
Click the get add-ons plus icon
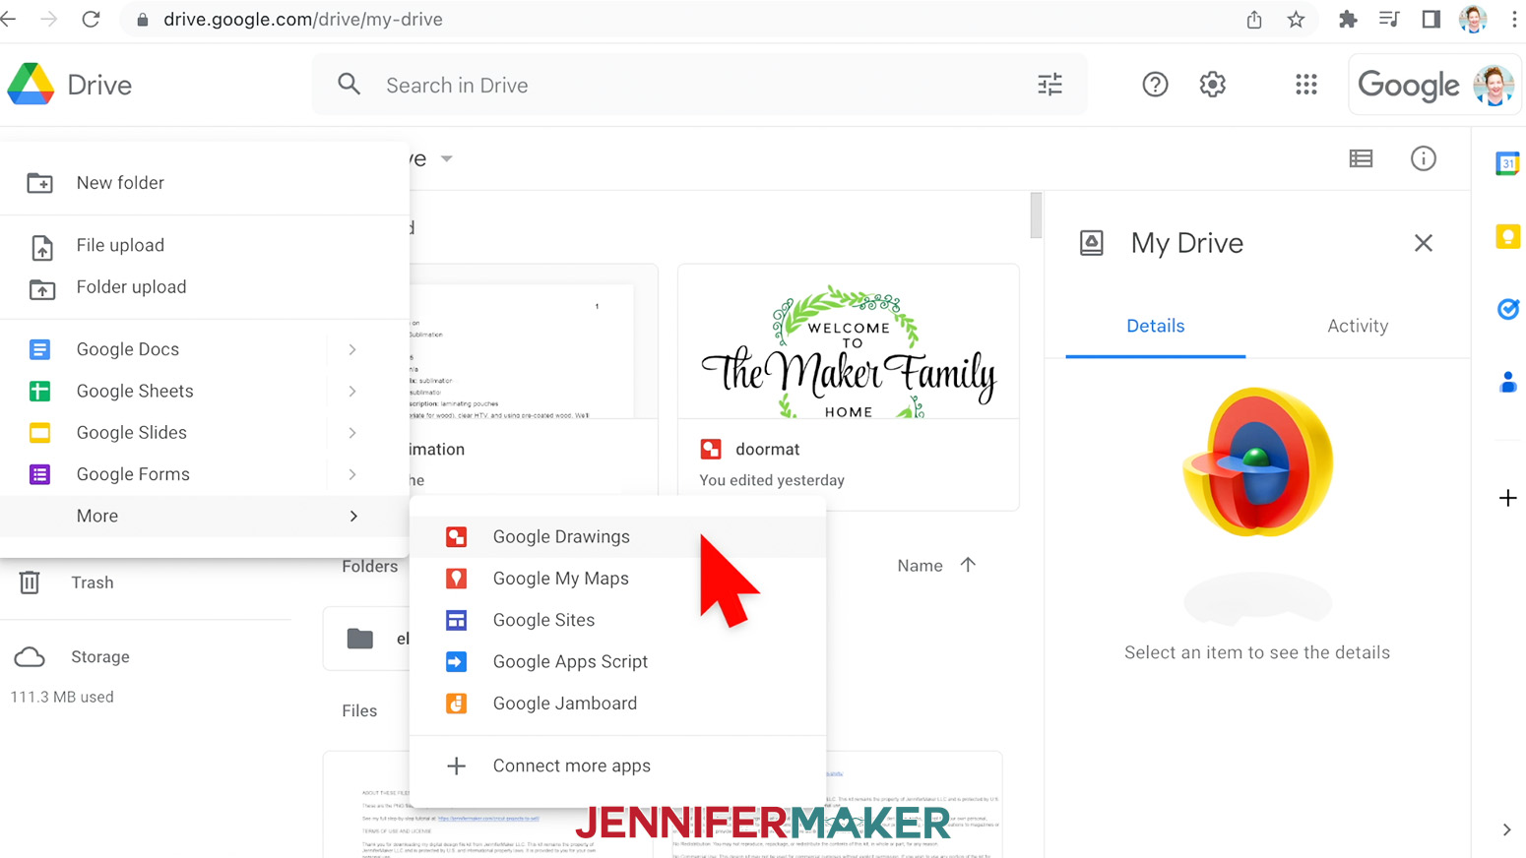tap(1507, 498)
